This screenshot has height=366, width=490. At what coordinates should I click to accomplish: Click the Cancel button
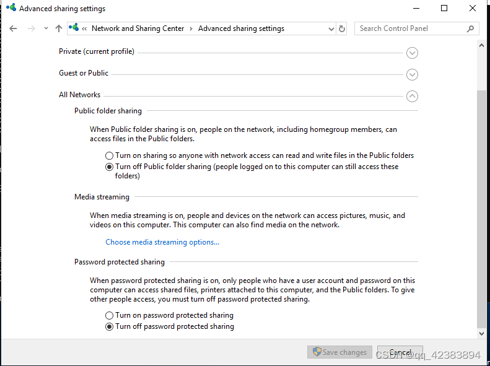point(400,352)
